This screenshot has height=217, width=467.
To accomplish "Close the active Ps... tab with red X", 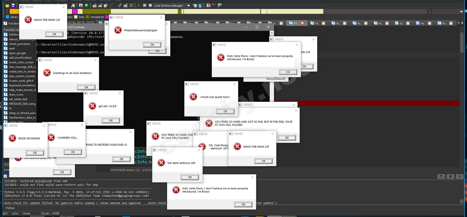I will (302, 23).
